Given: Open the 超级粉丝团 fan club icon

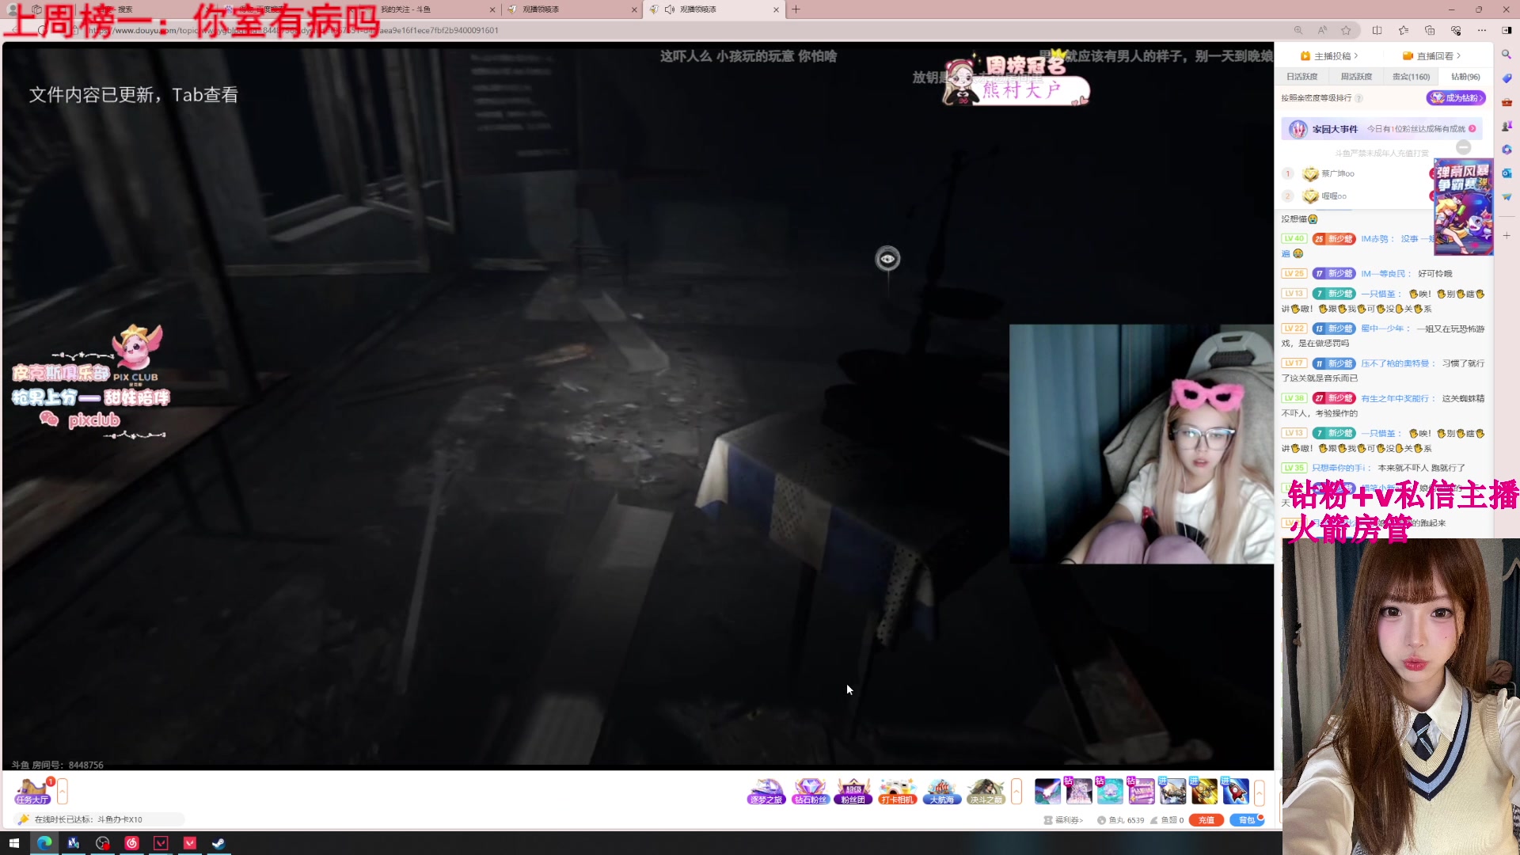Looking at the screenshot, I should 853,791.
